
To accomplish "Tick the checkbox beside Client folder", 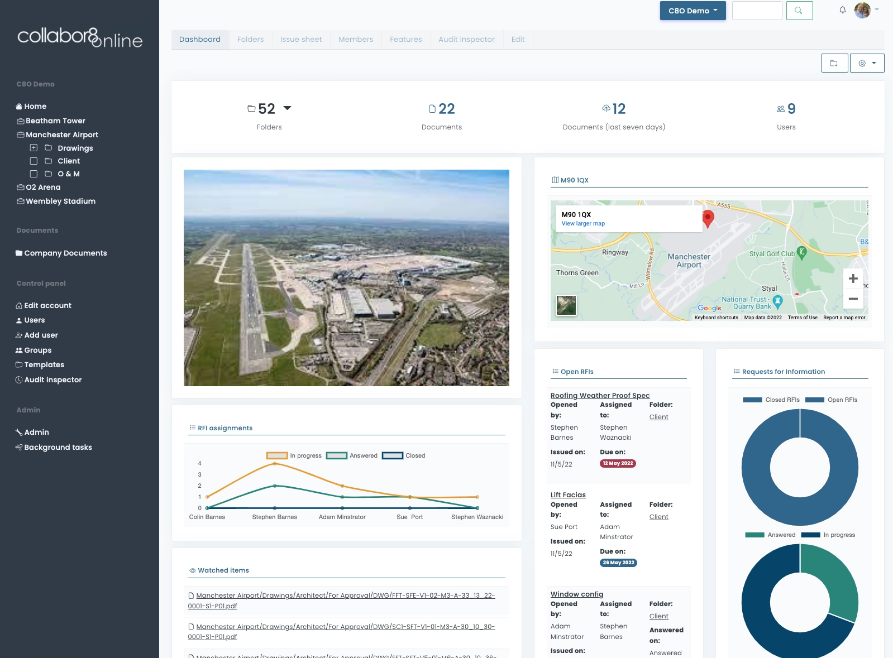I will [x=34, y=161].
